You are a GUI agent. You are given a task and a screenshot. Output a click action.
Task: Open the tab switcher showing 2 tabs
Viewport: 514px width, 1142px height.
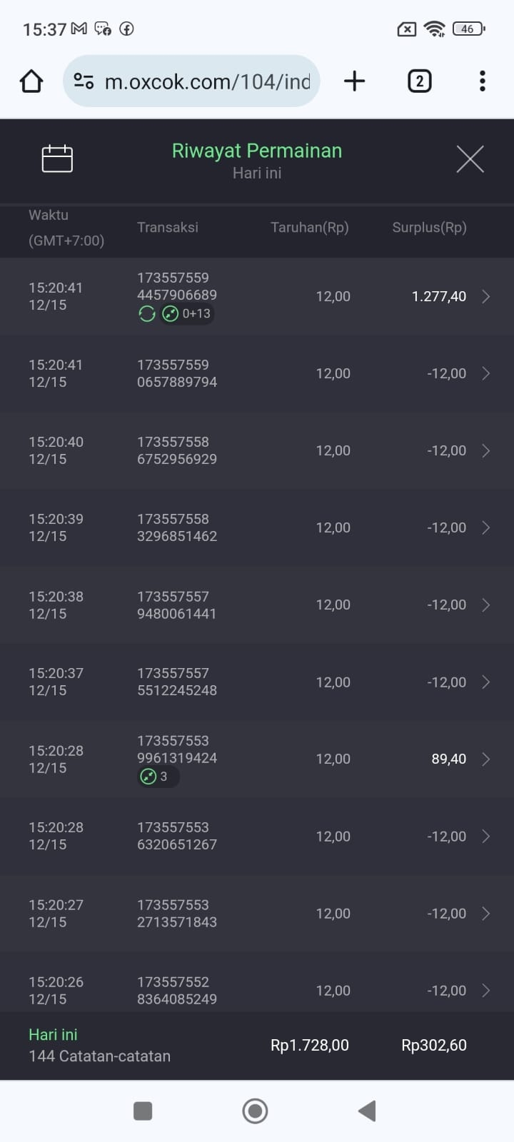pos(419,81)
